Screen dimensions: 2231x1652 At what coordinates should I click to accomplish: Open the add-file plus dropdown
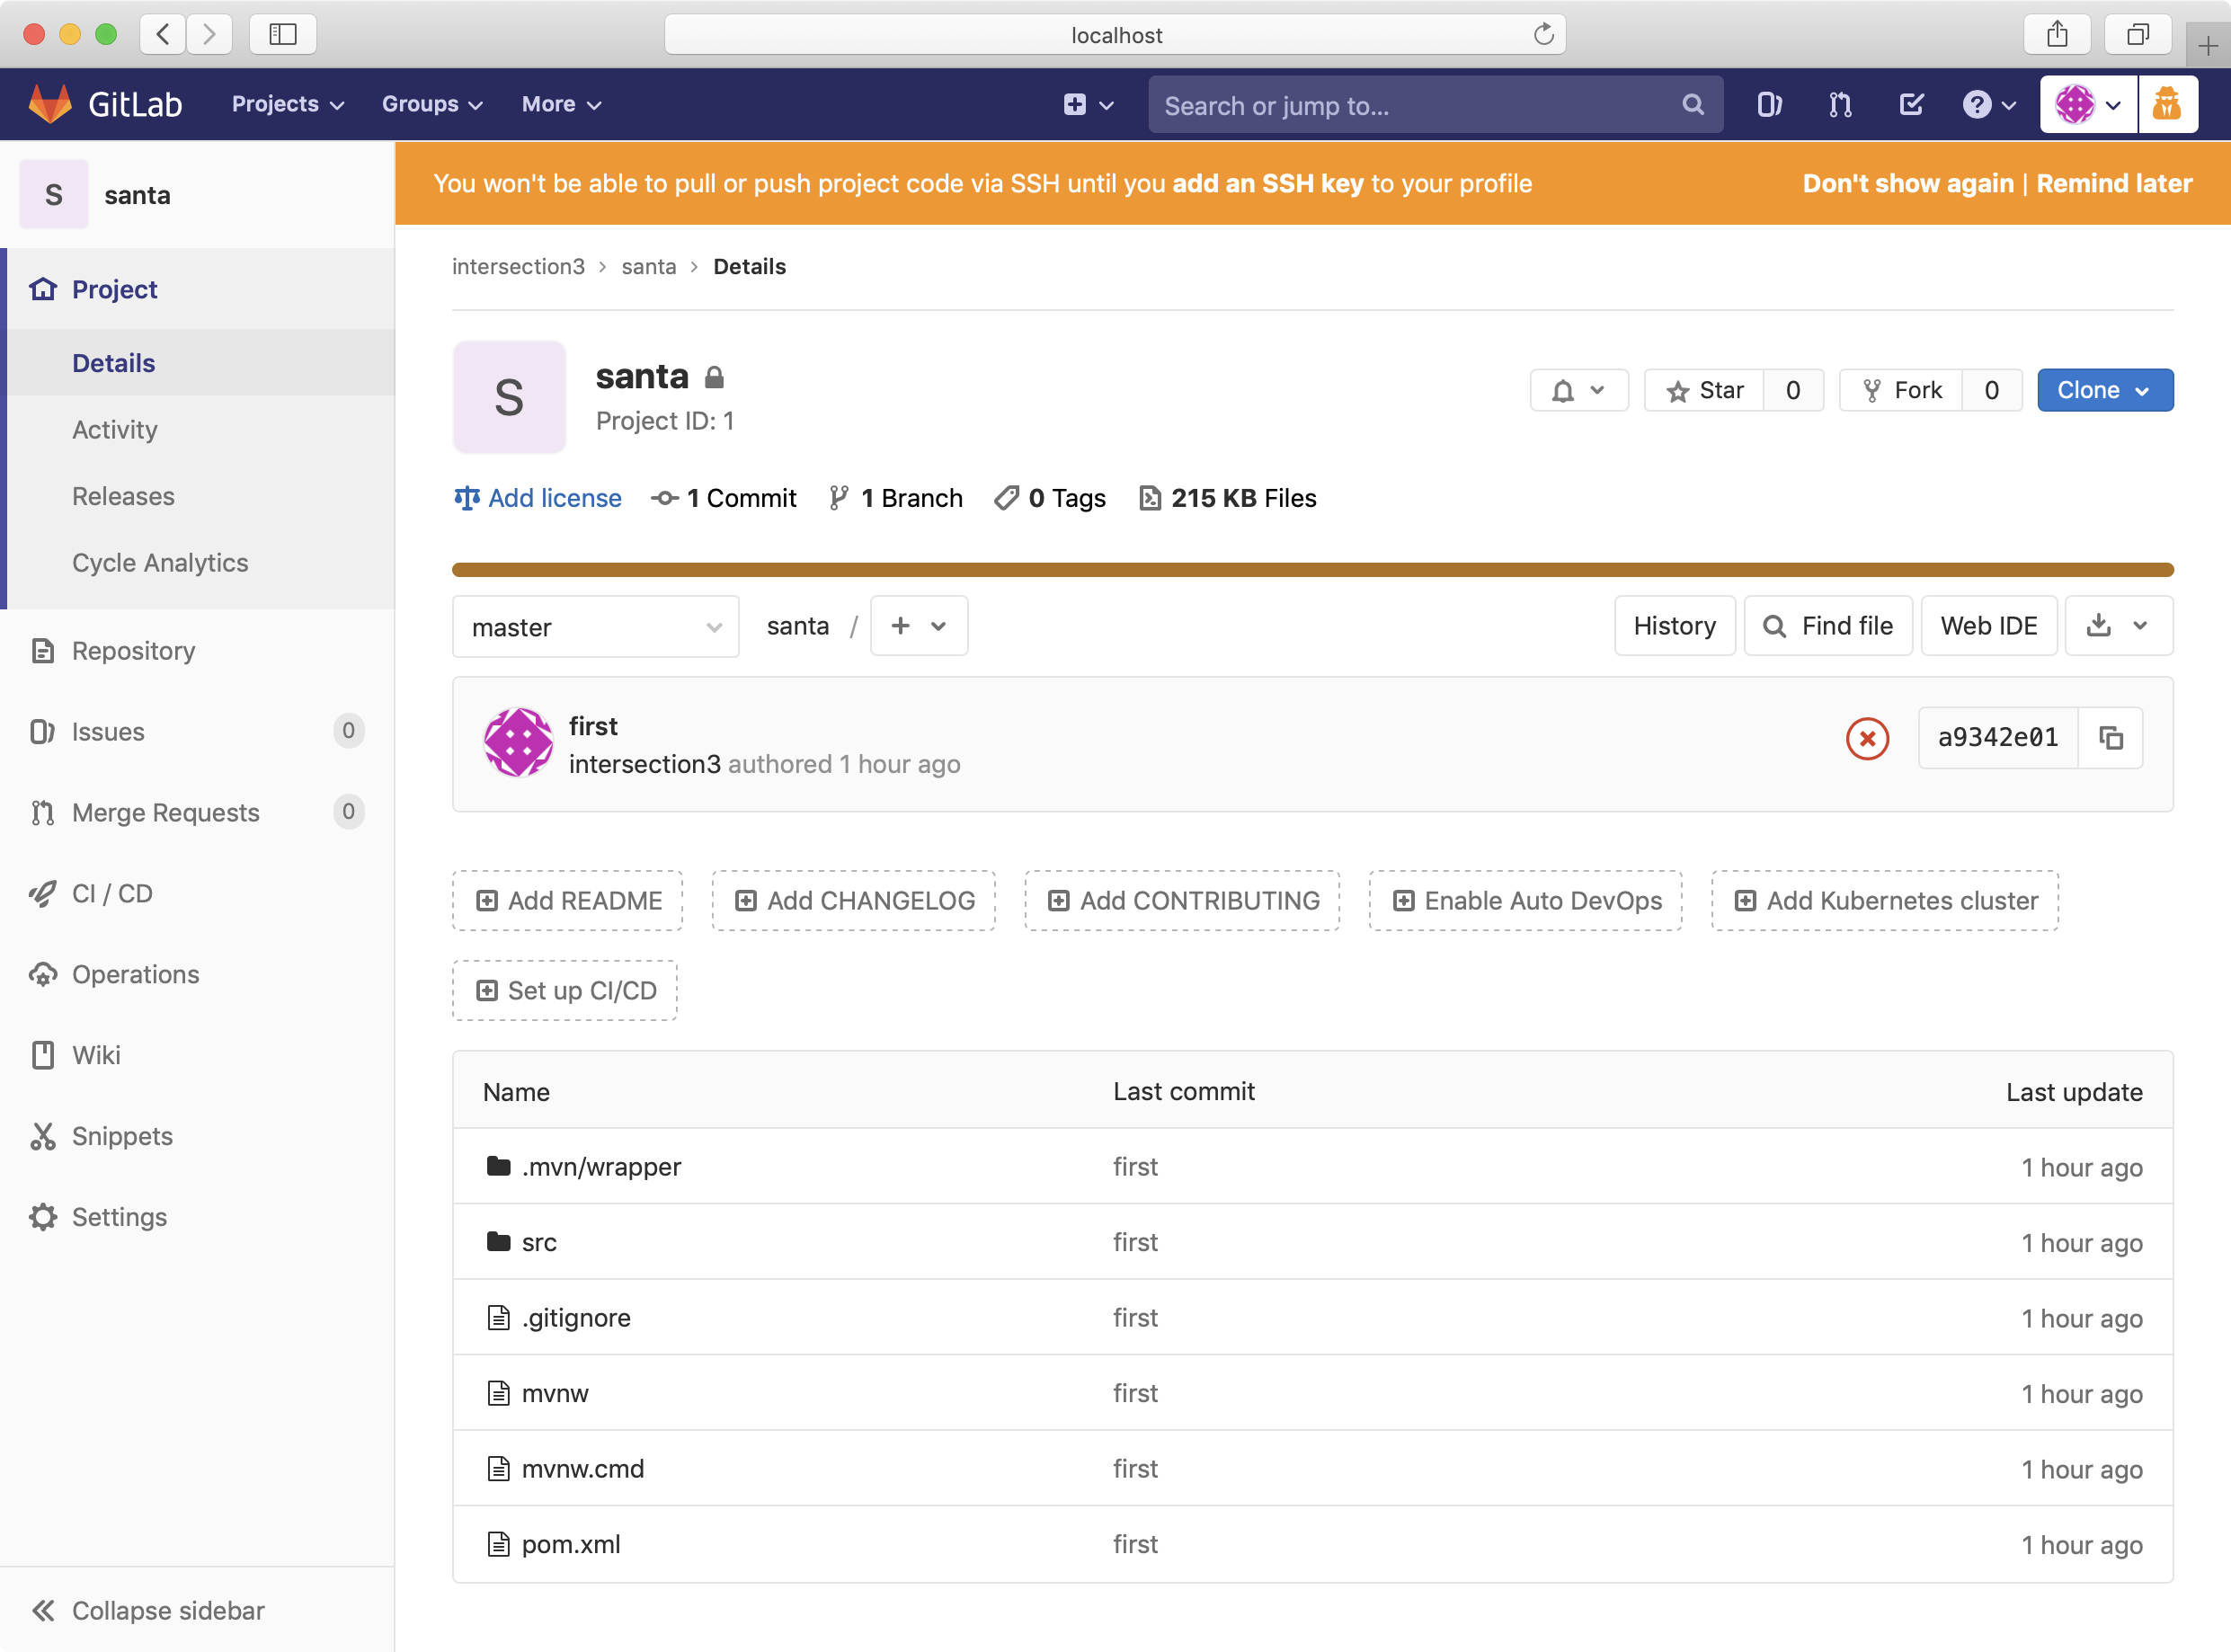(918, 626)
